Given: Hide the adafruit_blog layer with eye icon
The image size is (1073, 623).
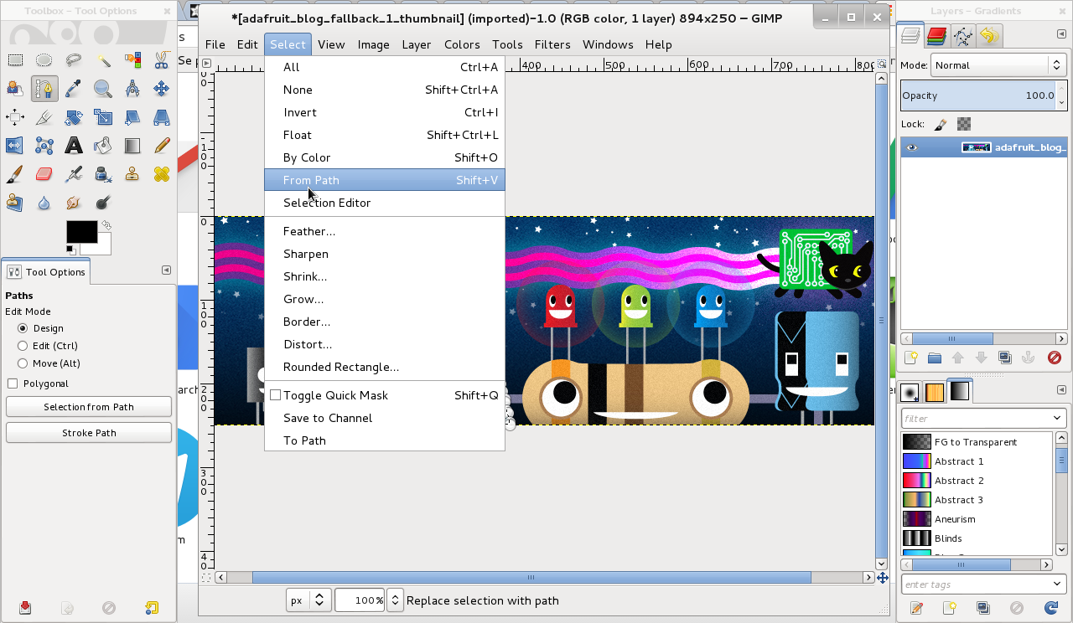Looking at the screenshot, I should (911, 147).
